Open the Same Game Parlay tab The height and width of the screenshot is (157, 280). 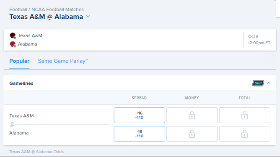(63, 61)
